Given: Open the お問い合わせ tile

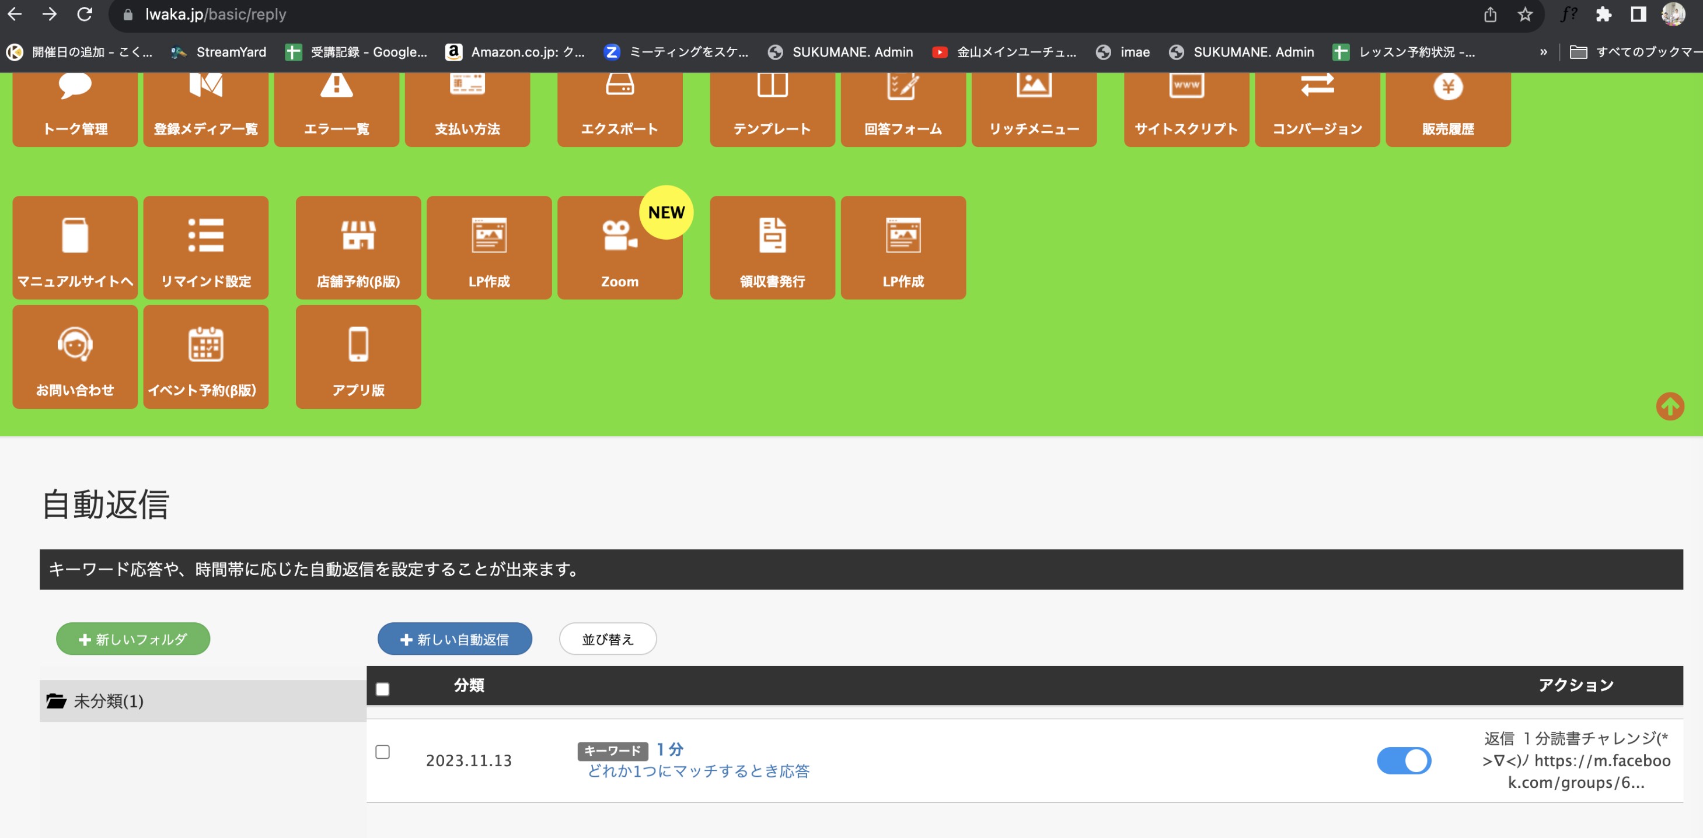Looking at the screenshot, I should (75, 356).
